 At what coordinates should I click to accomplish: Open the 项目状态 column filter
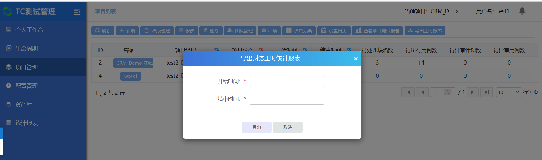pos(261,49)
